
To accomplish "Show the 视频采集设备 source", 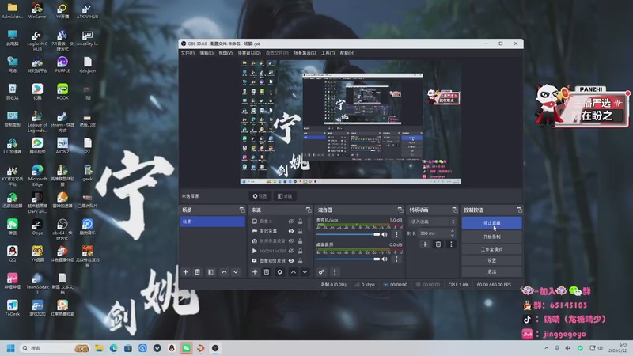I will [291, 241].
